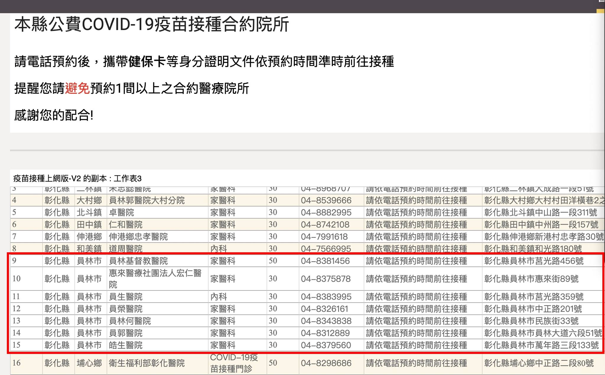
Task: Click address "彰化縣員林市莒光路359號"
Action: (x=534, y=297)
